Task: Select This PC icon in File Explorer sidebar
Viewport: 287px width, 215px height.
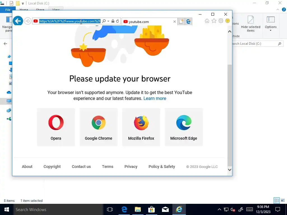Action: pyautogui.click(x=9, y=101)
